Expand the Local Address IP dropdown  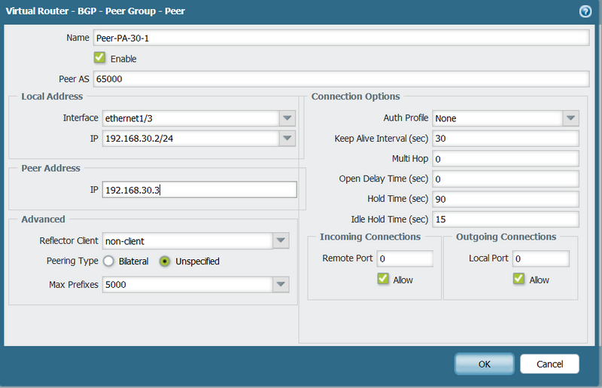pos(287,139)
